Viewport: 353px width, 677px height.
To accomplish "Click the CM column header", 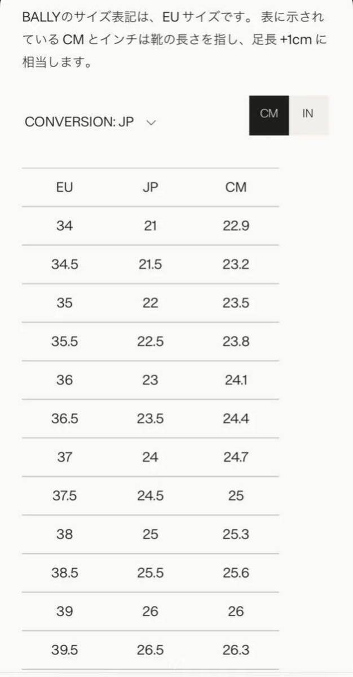I will pos(236,187).
